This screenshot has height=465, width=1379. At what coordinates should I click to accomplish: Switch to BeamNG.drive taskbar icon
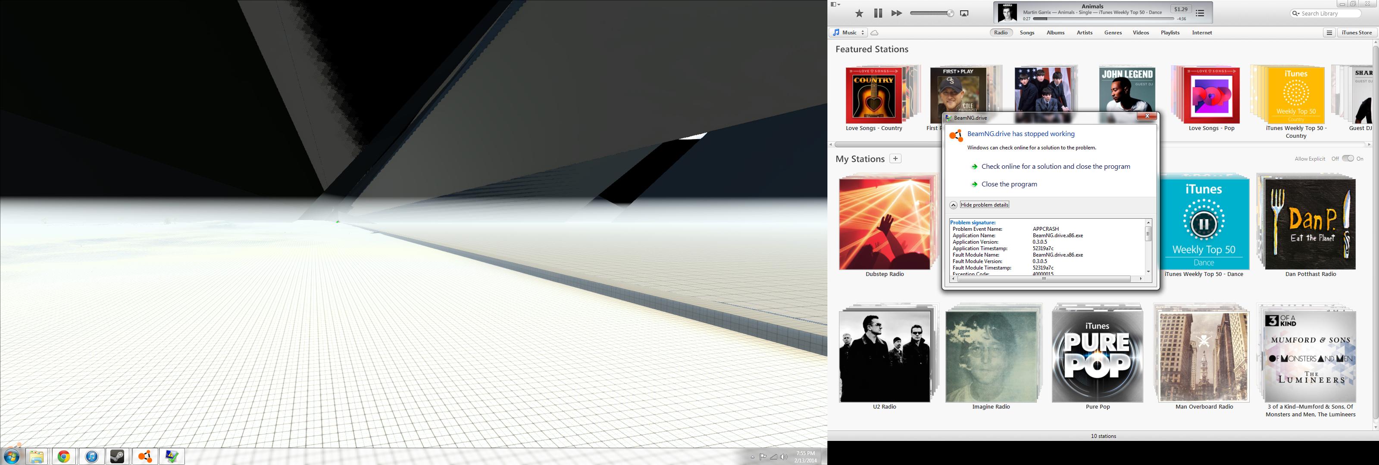144,456
